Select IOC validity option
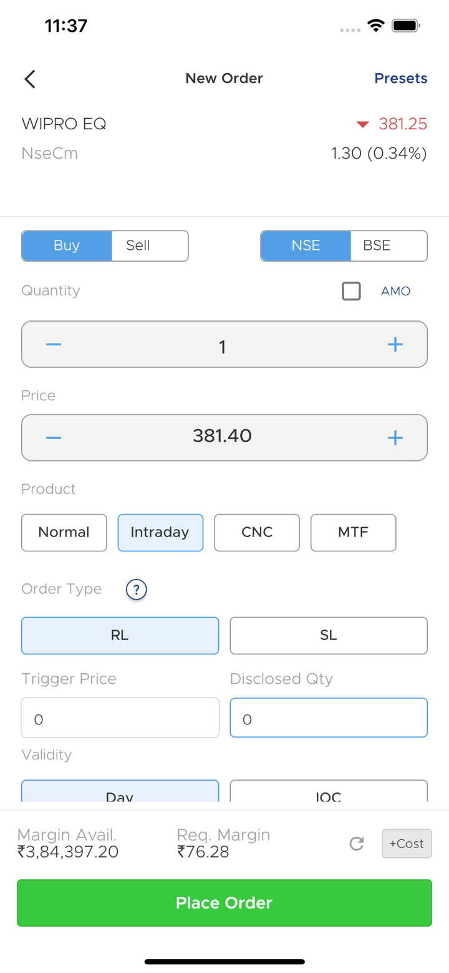The height and width of the screenshot is (973, 449). pyautogui.click(x=329, y=792)
